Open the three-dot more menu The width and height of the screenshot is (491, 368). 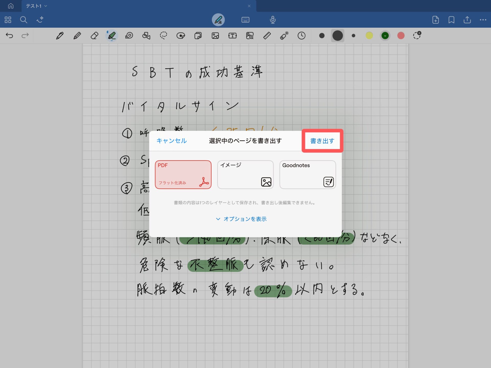(483, 20)
